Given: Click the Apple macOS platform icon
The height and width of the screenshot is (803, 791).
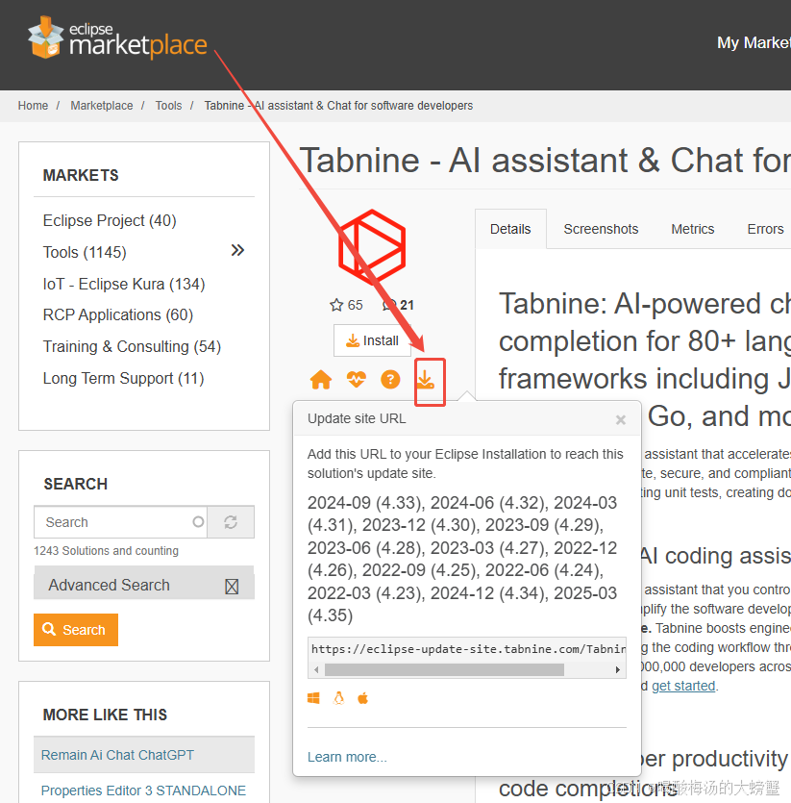Looking at the screenshot, I should click(x=363, y=698).
